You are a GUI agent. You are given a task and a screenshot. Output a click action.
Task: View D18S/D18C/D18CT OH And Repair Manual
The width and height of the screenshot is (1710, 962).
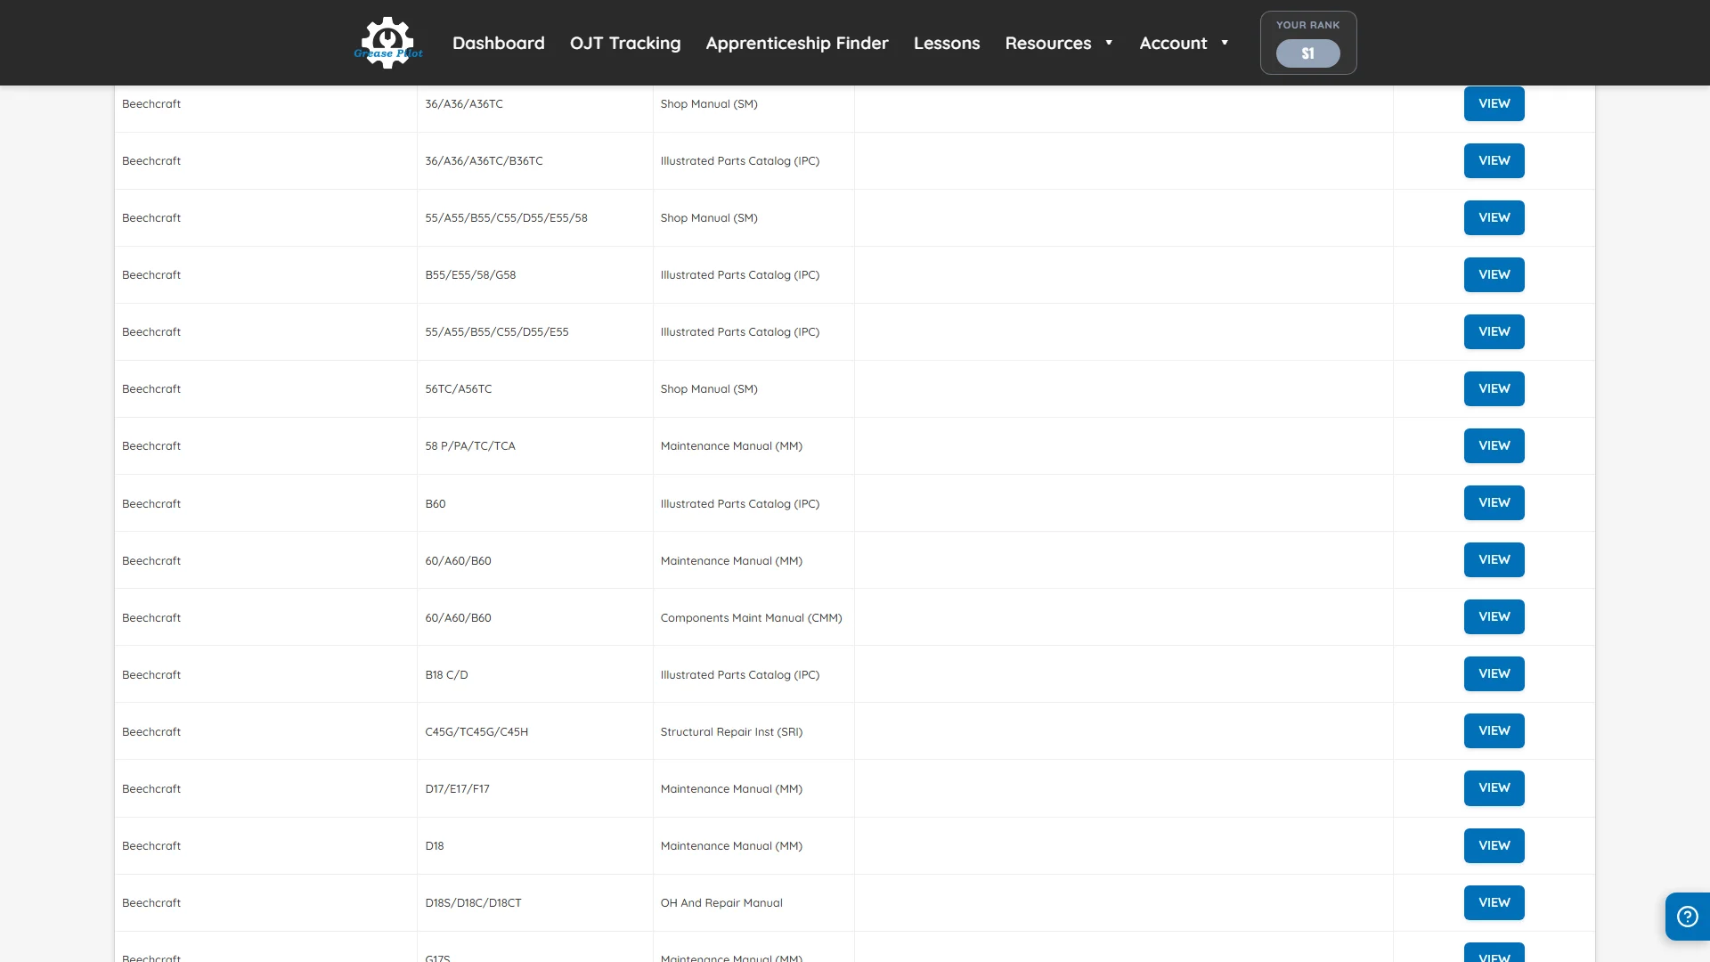tap(1494, 902)
